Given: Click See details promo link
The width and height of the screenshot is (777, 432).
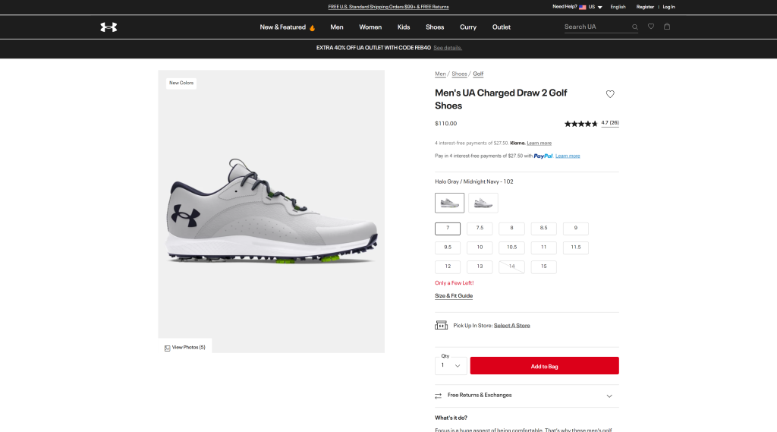Looking at the screenshot, I should pyautogui.click(x=448, y=48).
